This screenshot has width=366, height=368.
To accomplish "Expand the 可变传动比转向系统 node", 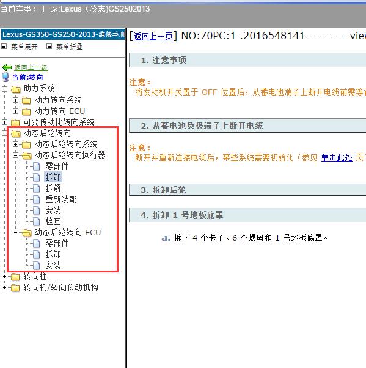I will point(4,122).
